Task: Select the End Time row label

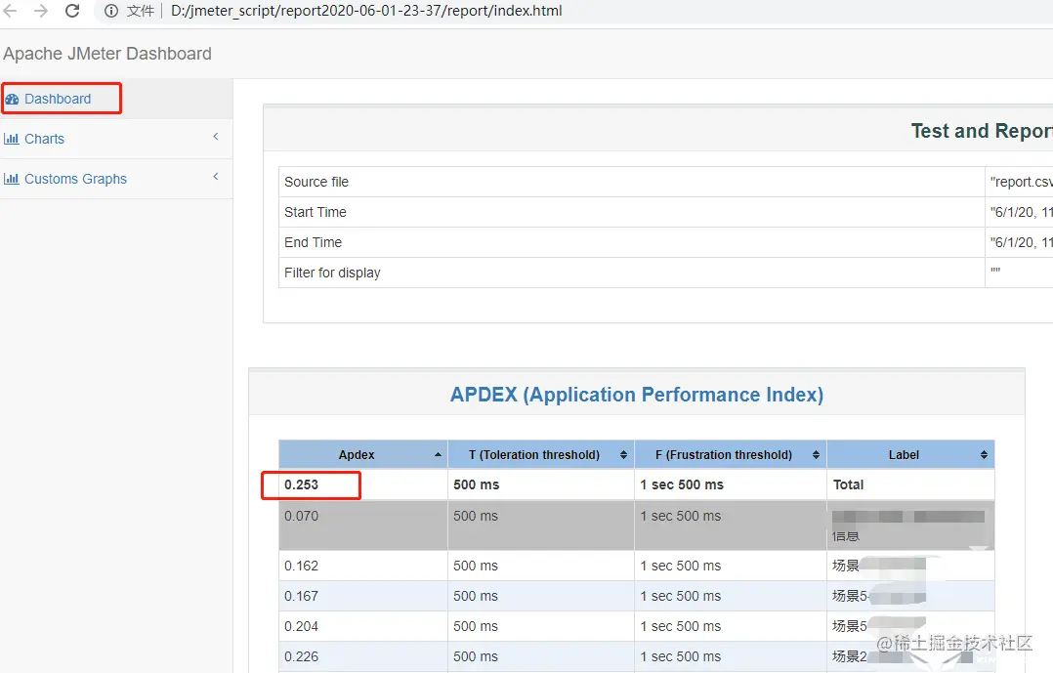Action: coord(313,242)
